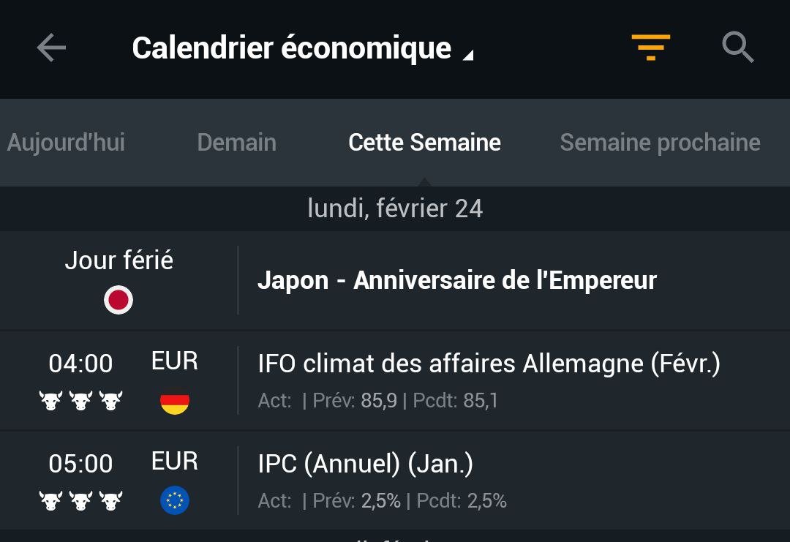Tap the back arrow icon
Image resolution: width=790 pixels, height=542 pixels.
pyautogui.click(x=51, y=48)
